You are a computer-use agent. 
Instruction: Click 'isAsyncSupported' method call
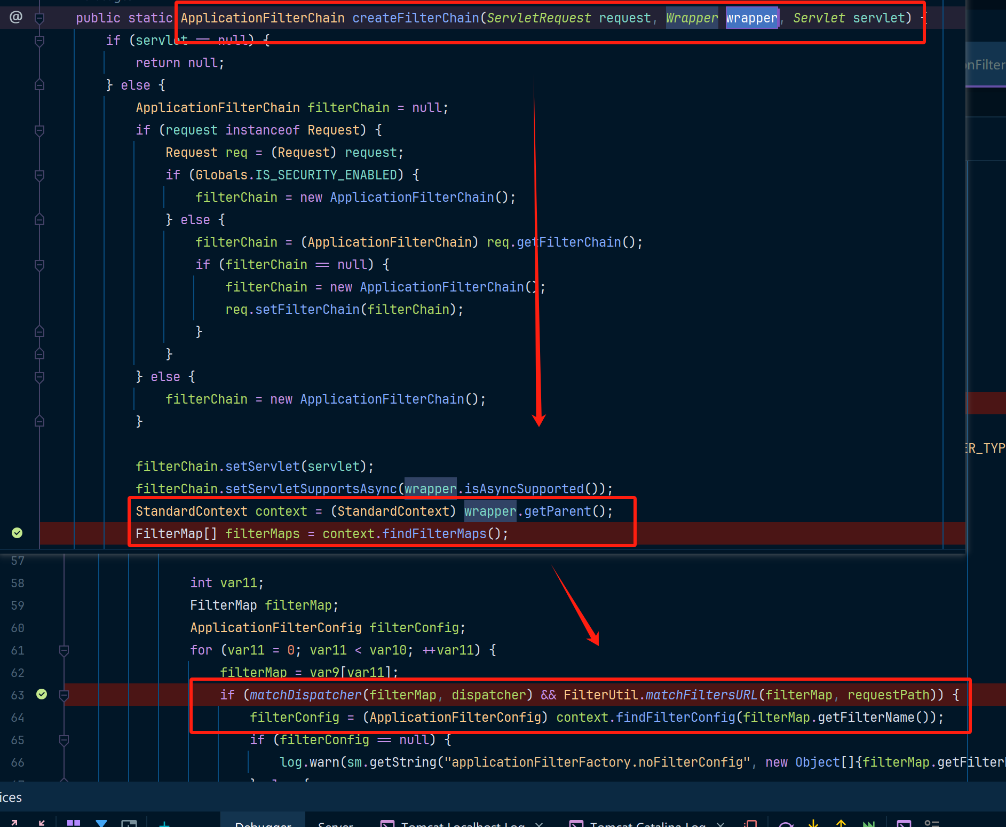point(524,489)
